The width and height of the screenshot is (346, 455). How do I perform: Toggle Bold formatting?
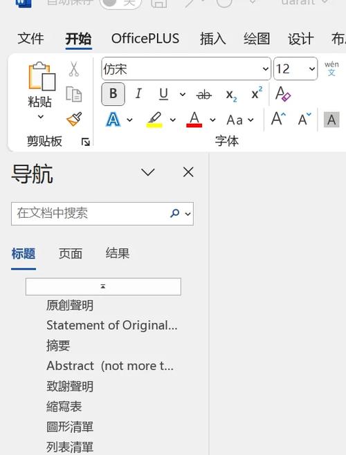click(x=113, y=94)
